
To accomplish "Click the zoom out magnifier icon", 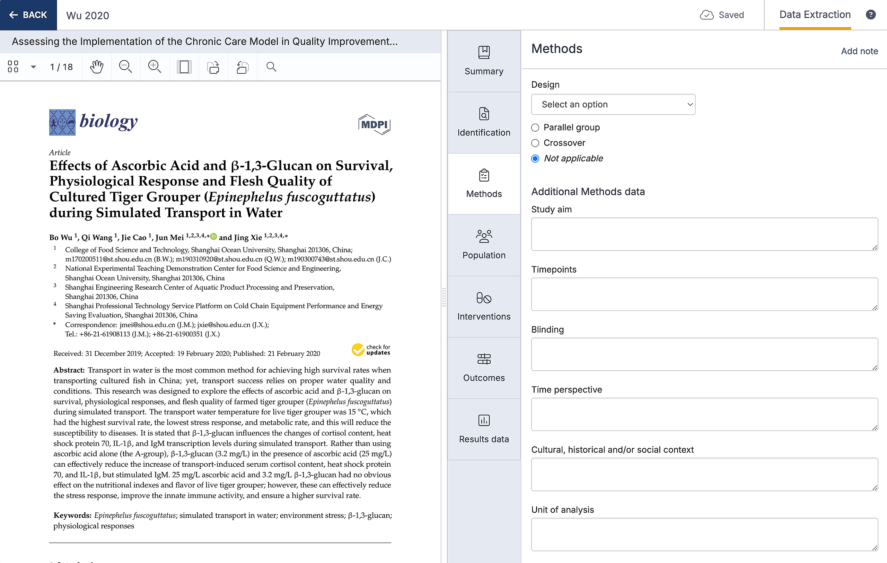I will point(125,67).
